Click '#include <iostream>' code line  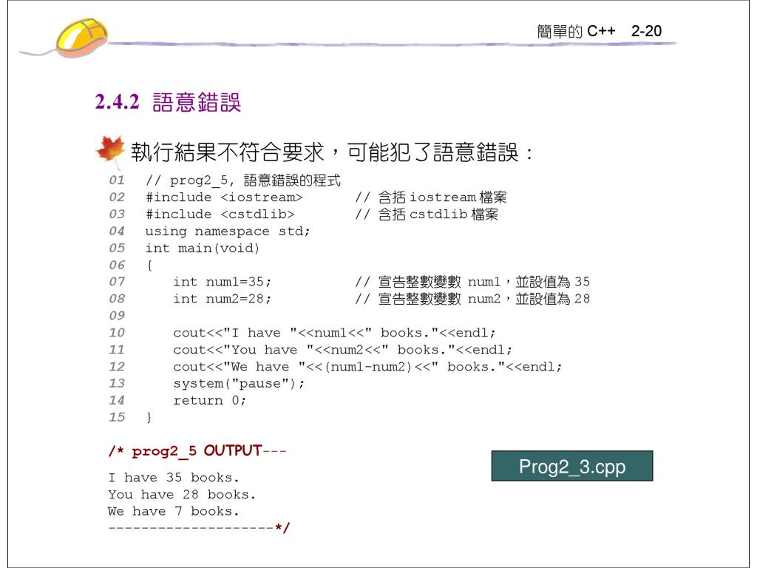[224, 197]
